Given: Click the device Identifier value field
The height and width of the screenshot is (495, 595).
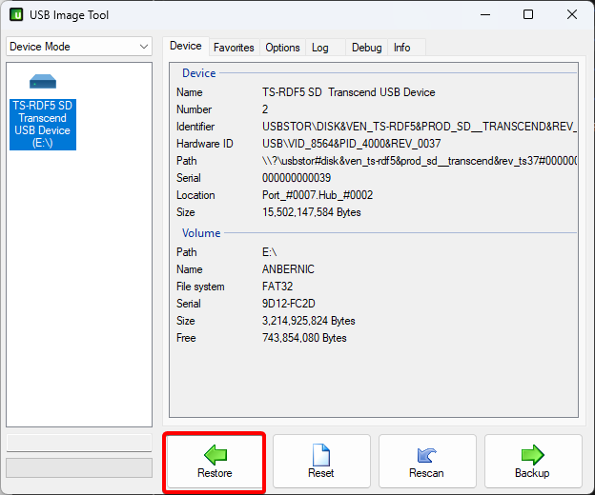Looking at the screenshot, I should (418, 127).
